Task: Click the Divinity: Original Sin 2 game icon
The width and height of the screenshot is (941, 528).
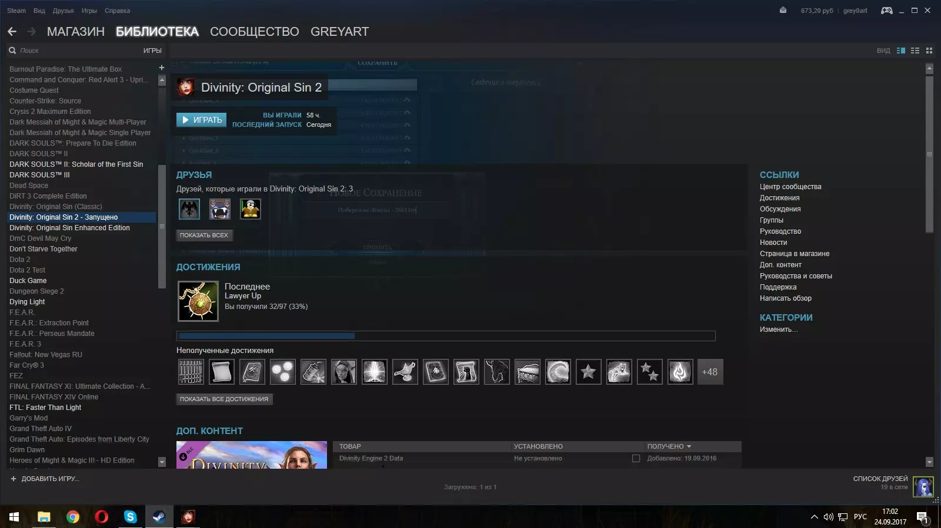Action: 186,88
